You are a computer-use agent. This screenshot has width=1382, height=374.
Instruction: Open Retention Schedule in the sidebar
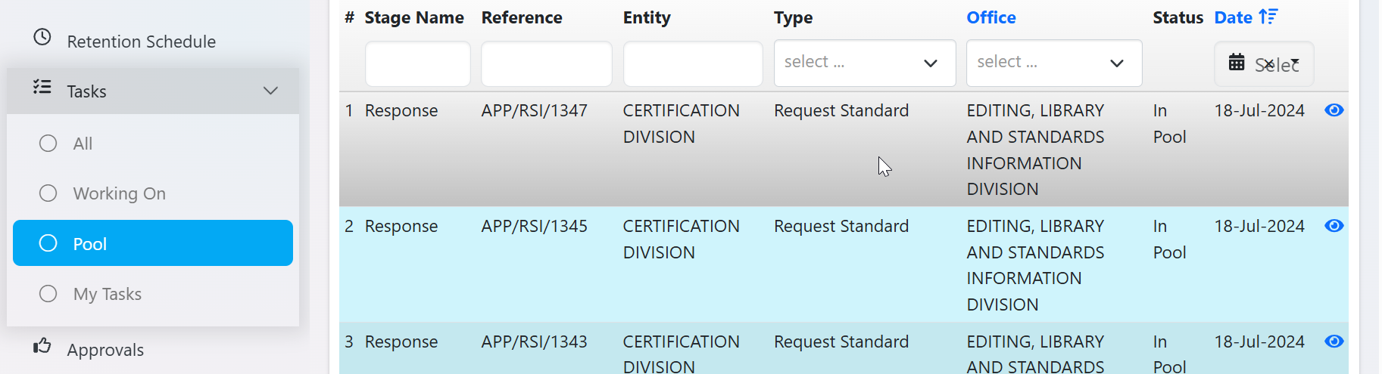click(x=141, y=42)
